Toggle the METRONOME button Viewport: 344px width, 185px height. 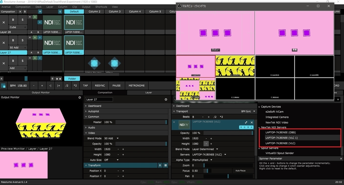pyautogui.click(x=137, y=86)
